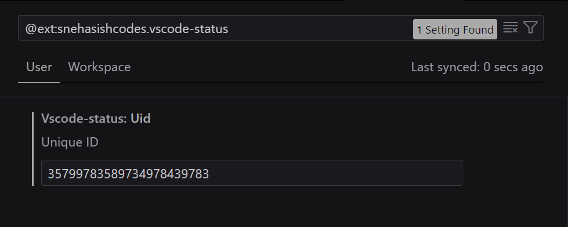Click the modified indicator bar beside Uid setting
This screenshot has width=568, height=227.
pos(33,149)
